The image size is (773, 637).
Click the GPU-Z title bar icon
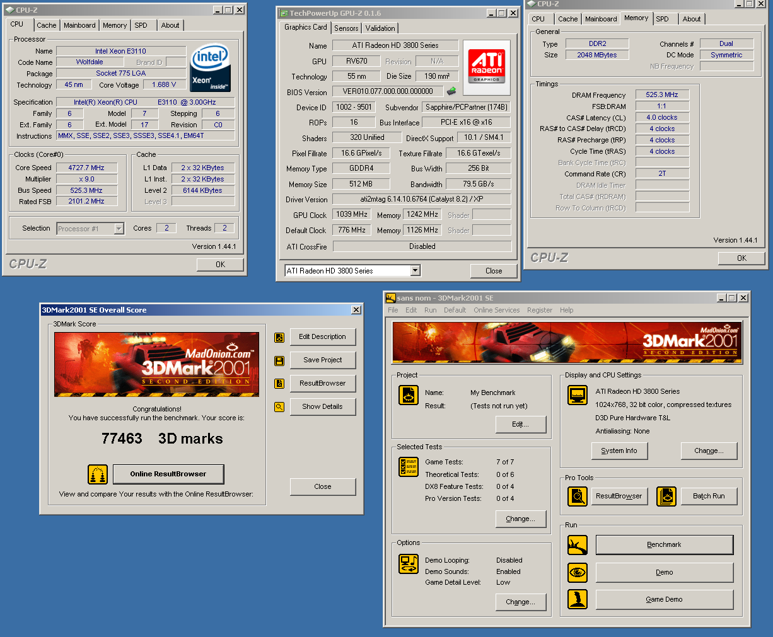coord(284,13)
